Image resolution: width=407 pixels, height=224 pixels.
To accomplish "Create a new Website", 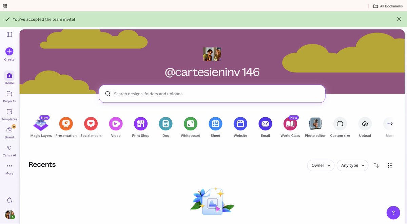I will [x=240, y=127].
